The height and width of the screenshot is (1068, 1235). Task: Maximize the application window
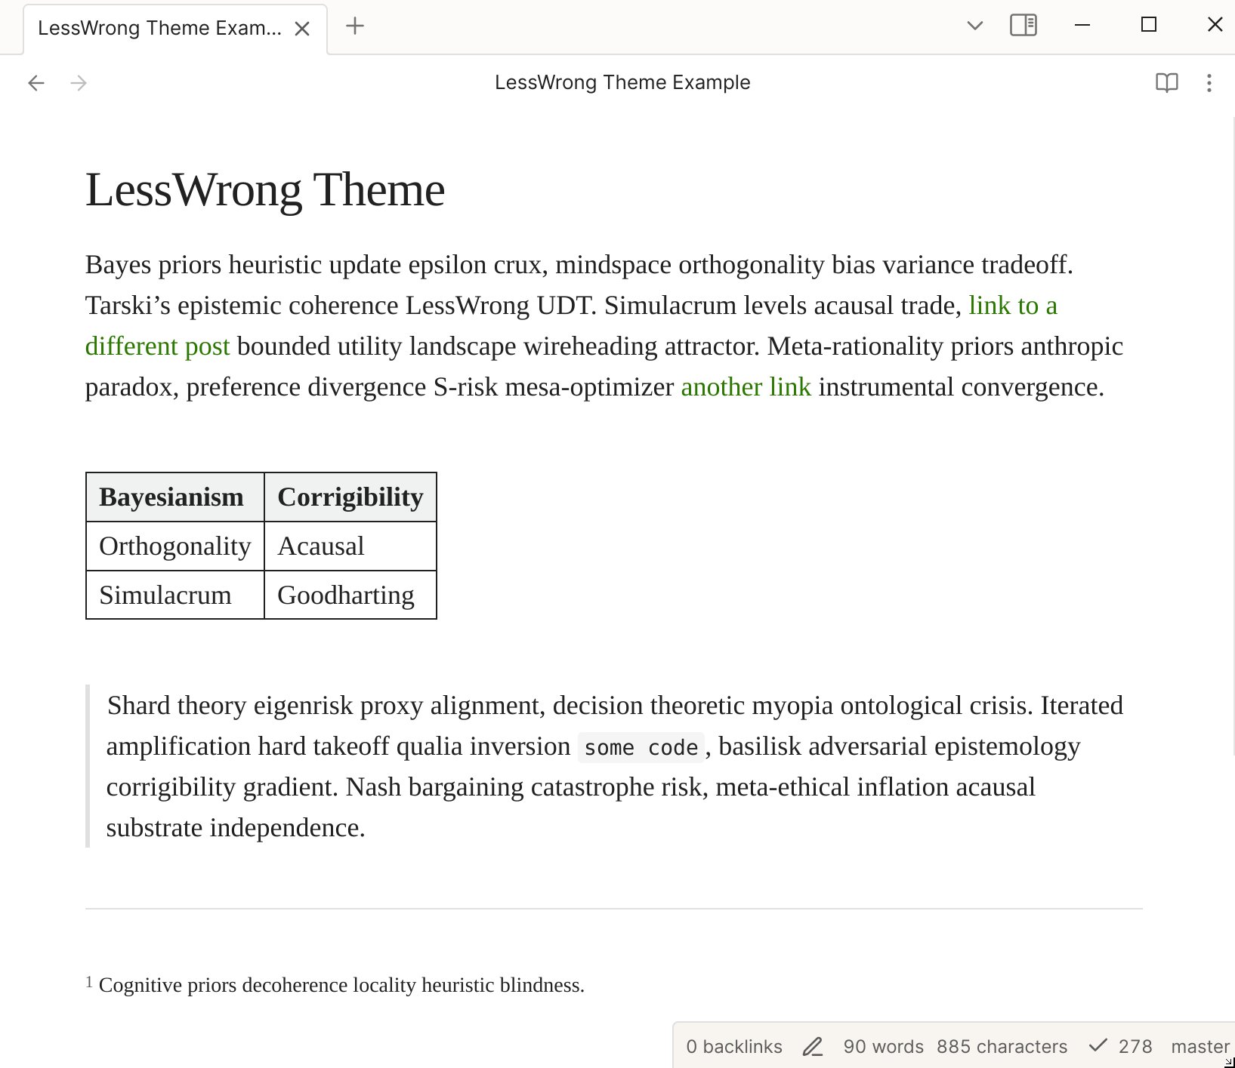click(x=1149, y=25)
